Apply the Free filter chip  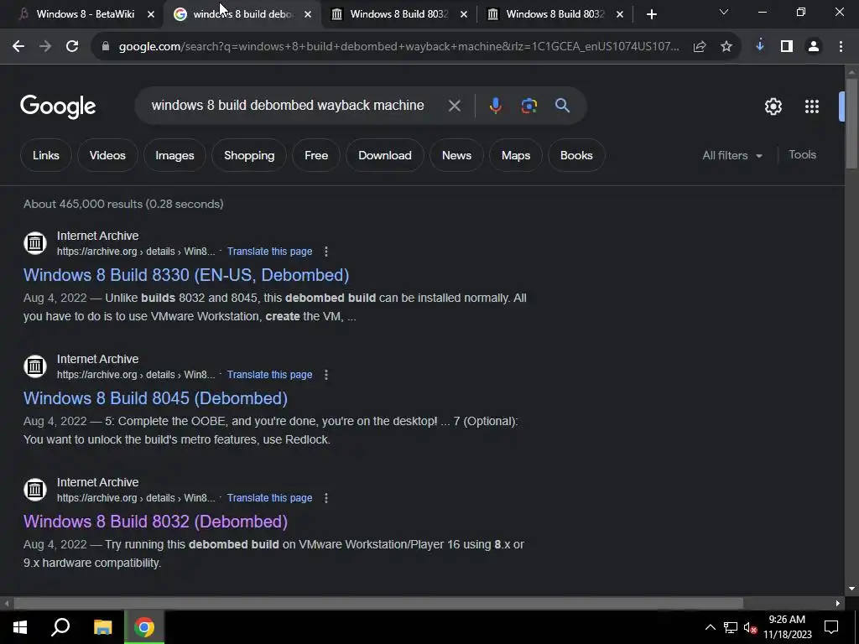pos(316,155)
